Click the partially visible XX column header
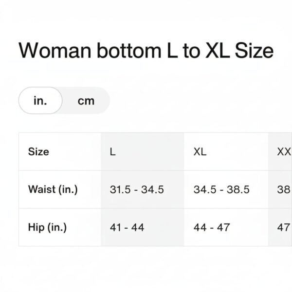The image size is (292, 292). pyautogui.click(x=283, y=151)
